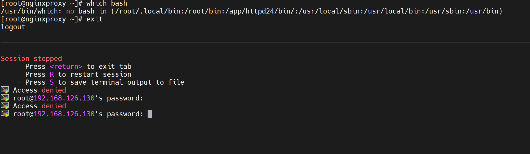Click the red word no in the which output
The height and width of the screenshot is (154, 530).
pos(70,11)
